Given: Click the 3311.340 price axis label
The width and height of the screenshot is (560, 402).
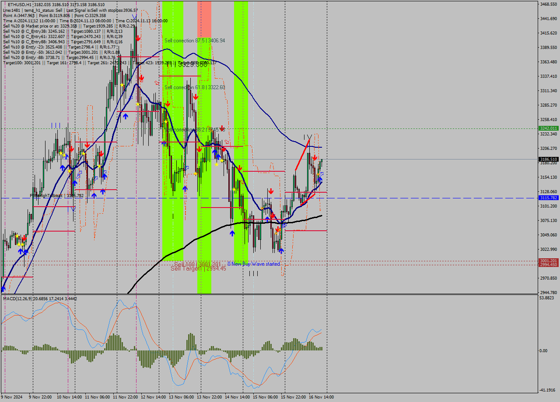Looking at the screenshot, I should pos(548,90).
